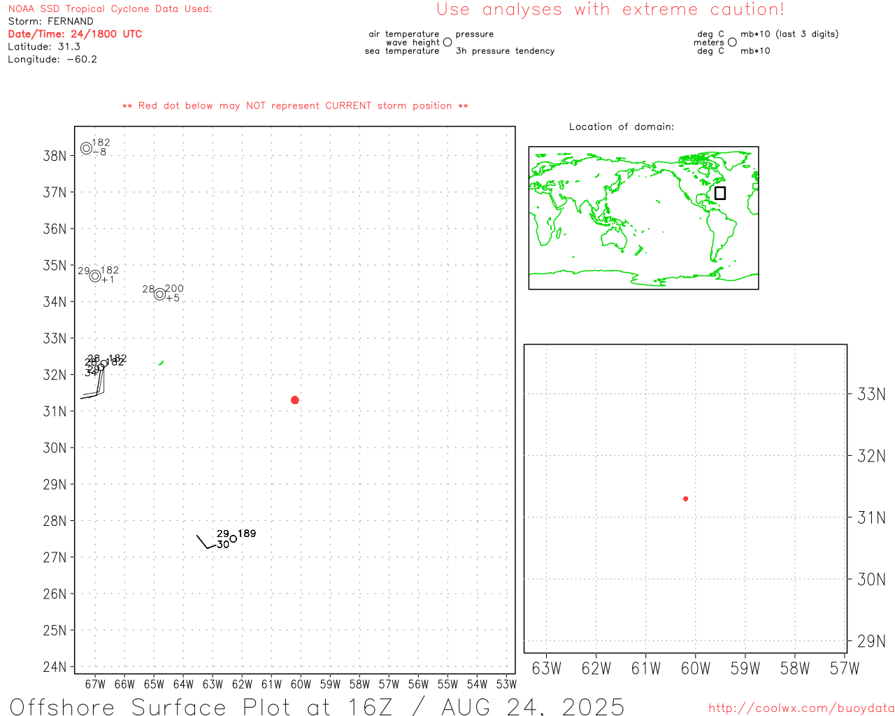Select the station circle with 29, 182 and +1
Image resolution: width=895 pixels, height=716 pixels.
95,275
